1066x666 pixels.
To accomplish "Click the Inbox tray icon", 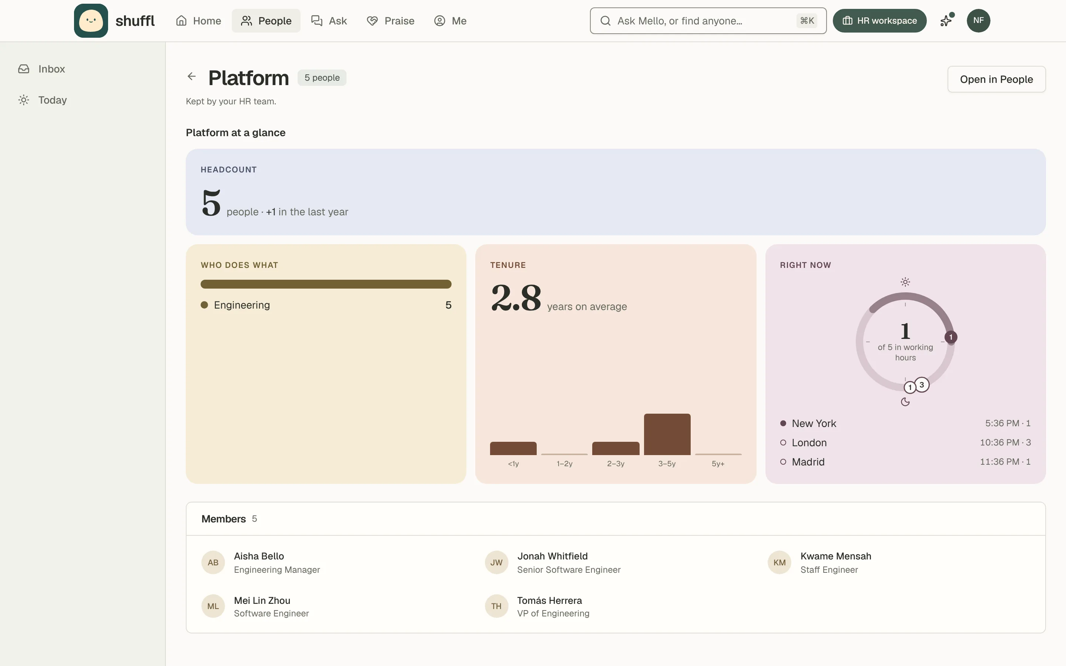I will 24,69.
